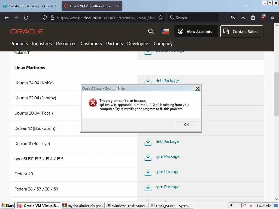The height and width of the screenshot is (209, 279).
Task: Click the uBlock extension icon with badge
Action: click(x=263, y=17)
